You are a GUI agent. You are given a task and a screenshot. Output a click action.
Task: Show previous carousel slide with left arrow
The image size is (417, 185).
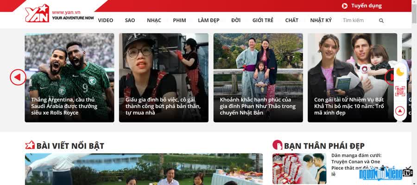pyautogui.click(x=18, y=77)
